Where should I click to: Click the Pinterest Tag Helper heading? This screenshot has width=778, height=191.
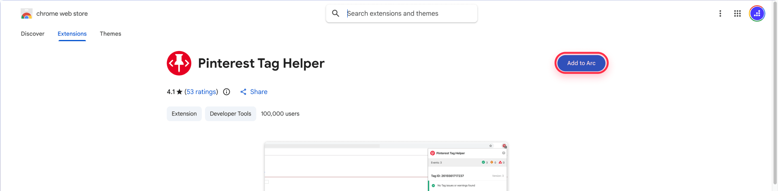coord(261,63)
